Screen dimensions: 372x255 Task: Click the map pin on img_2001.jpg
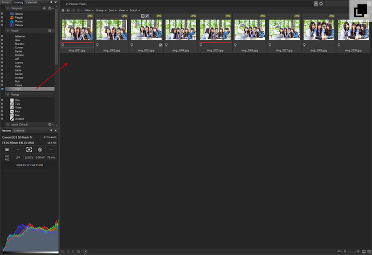pyautogui.click(x=63, y=45)
